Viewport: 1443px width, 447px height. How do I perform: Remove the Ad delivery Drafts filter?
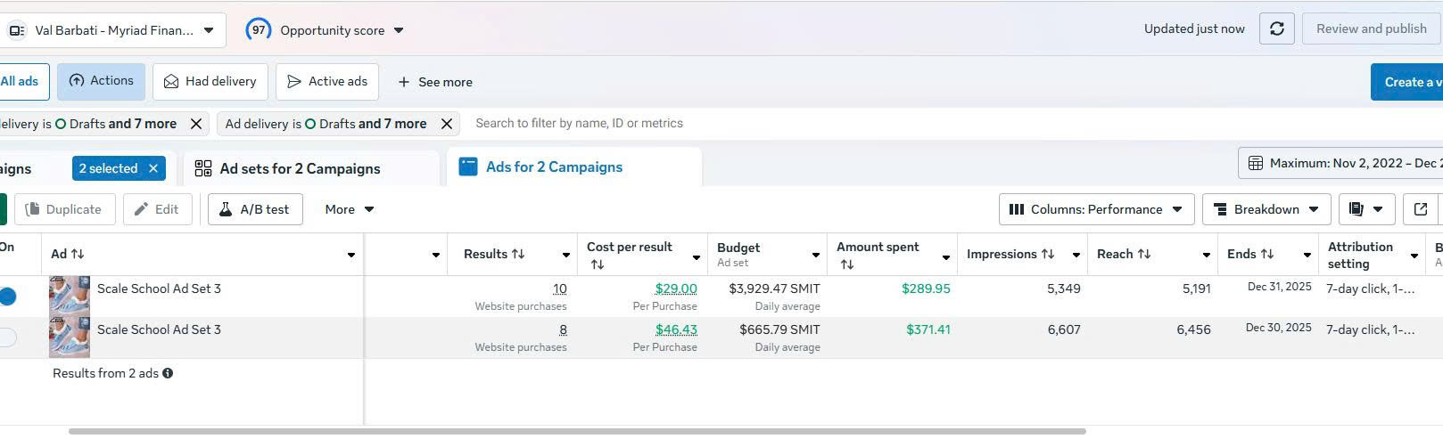point(447,124)
